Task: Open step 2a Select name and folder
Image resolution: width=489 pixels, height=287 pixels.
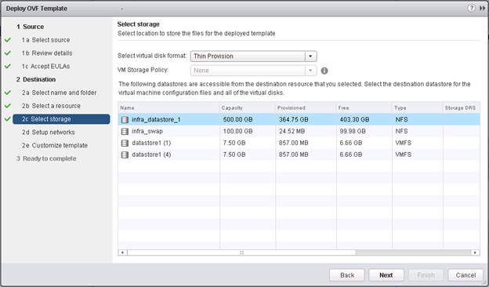Action: [60, 93]
